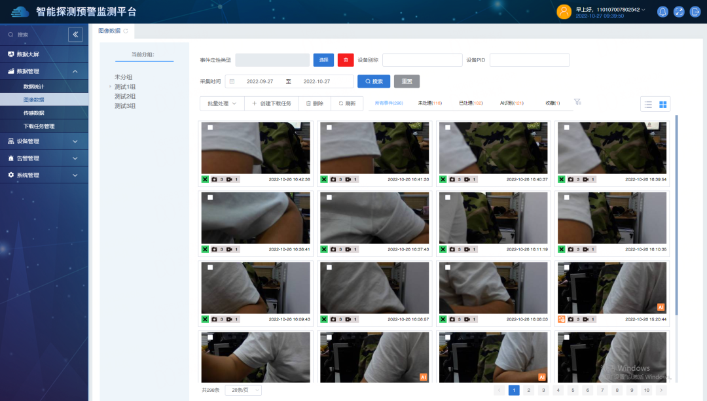Toggle fullscreen mode icon in header

[x=679, y=12]
